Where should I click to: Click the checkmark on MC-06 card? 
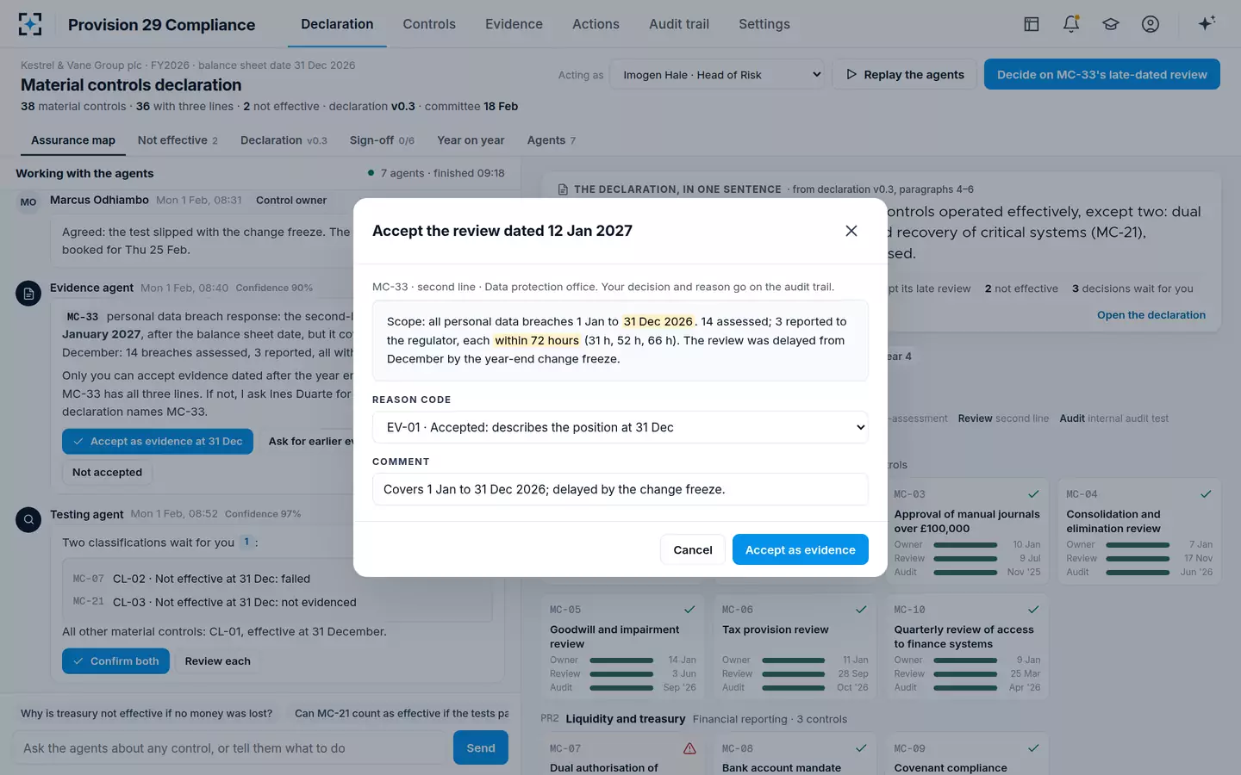861,610
